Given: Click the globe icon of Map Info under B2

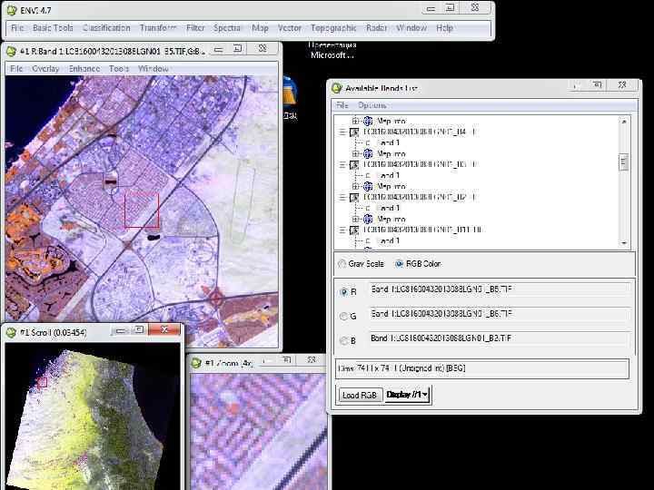Looking at the screenshot, I should pos(368,219).
